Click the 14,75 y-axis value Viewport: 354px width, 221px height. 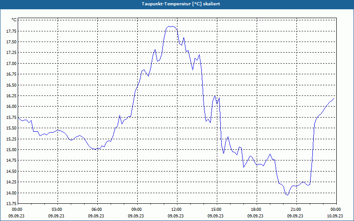(12, 160)
